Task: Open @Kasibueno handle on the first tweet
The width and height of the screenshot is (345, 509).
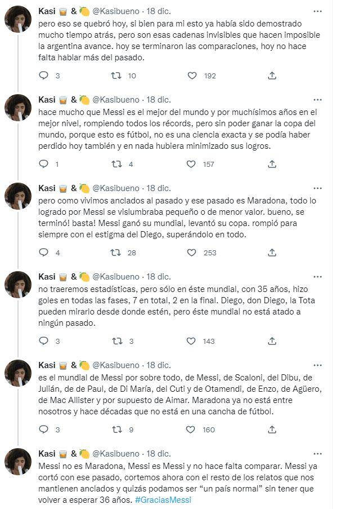Action: (x=115, y=11)
